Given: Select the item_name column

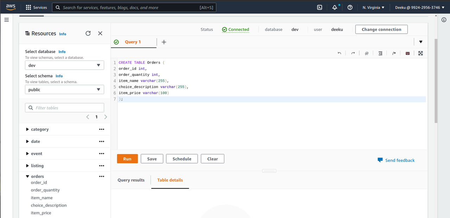Looking at the screenshot, I should click(42, 198).
